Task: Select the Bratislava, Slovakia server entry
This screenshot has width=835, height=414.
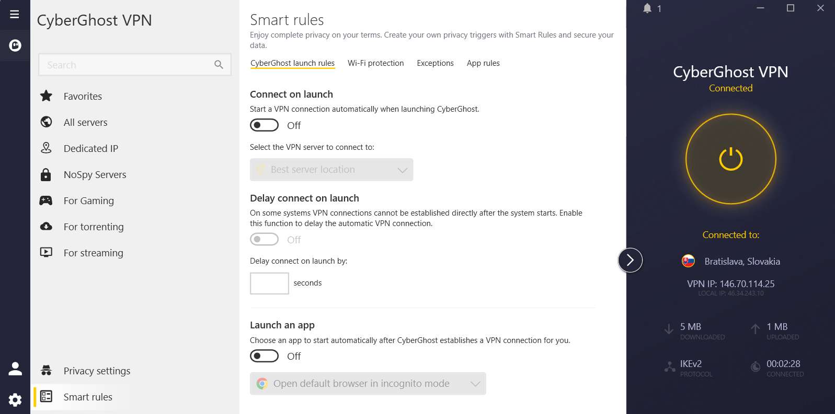Action: 731,261
